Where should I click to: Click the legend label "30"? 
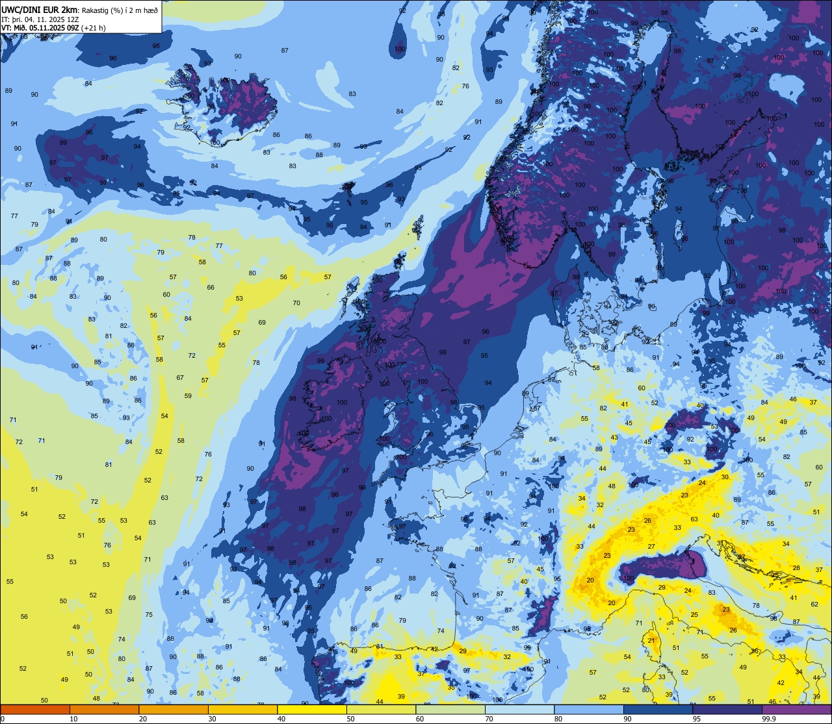(x=212, y=719)
